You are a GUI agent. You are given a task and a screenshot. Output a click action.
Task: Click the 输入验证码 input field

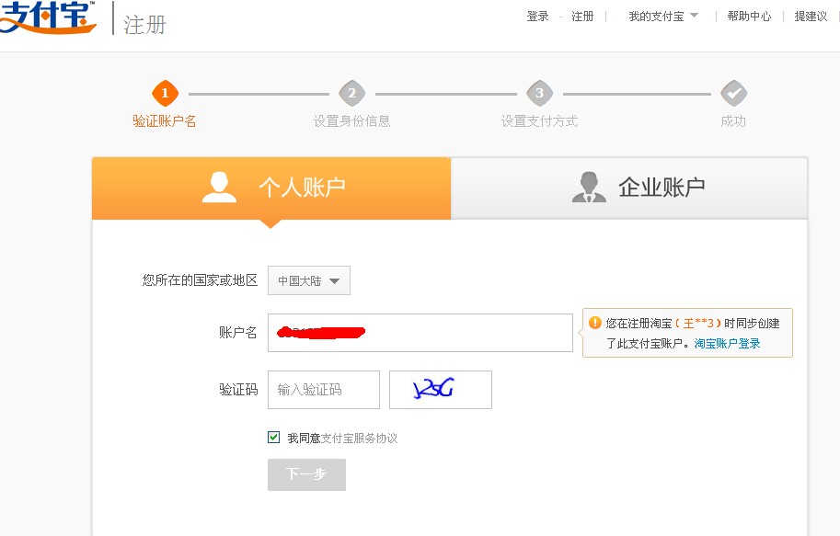324,390
